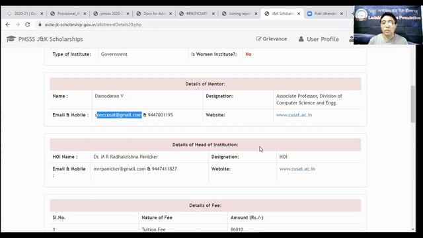Click the Grievance edit icon
Viewport: 423px width, 238px height.
coord(258,39)
